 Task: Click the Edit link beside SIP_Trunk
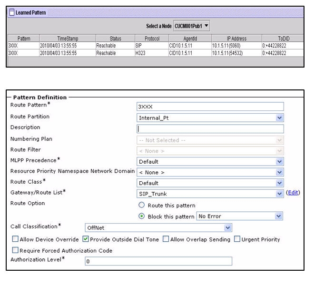[x=293, y=193]
